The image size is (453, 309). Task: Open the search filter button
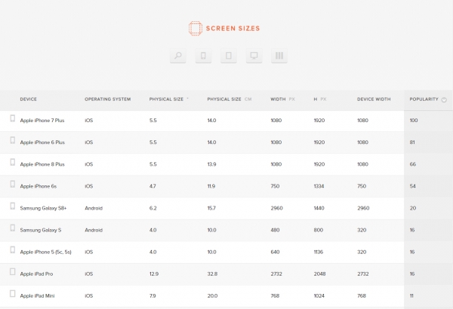pos(178,56)
